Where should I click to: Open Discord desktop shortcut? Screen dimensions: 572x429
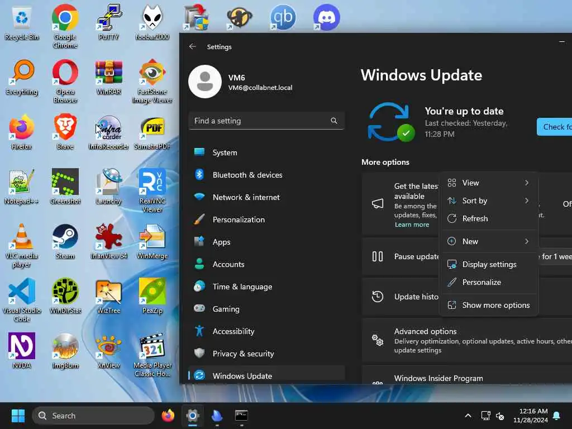pos(326,17)
